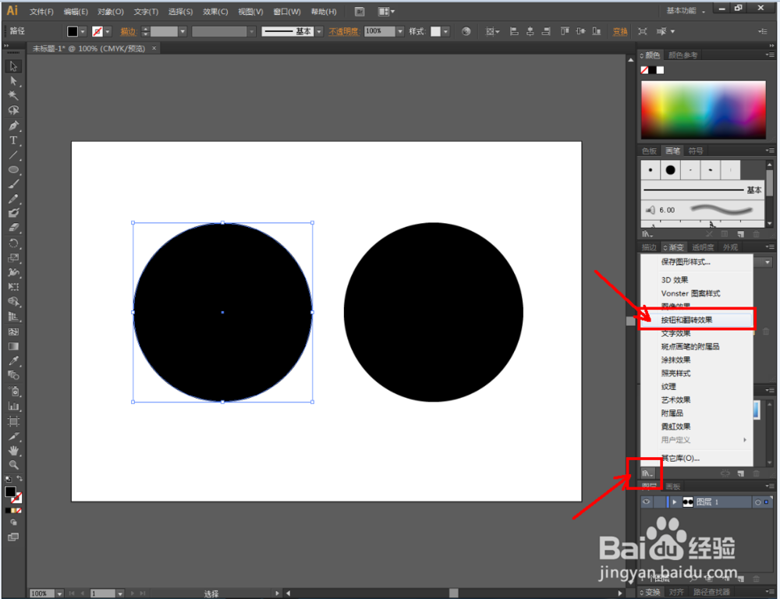The image size is (780, 599).
Task: Select the Eyedropper tool
Action: pos(13,360)
